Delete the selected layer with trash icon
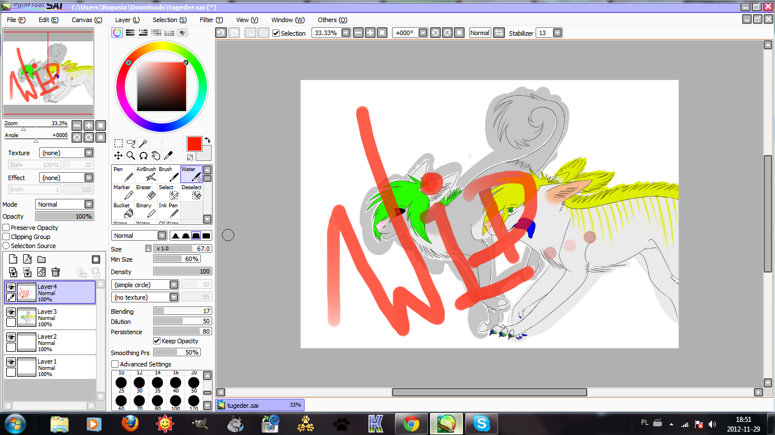The image size is (775, 435). point(56,272)
